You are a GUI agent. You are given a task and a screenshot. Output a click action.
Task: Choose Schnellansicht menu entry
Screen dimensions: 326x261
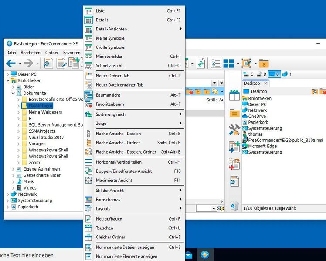[134, 66]
